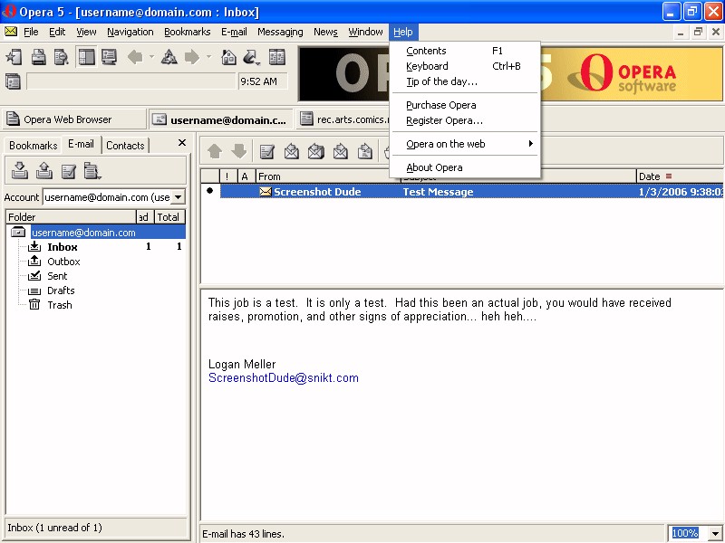This screenshot has width=725, height=543.
Task: Open the Forward history dropdown arrow
Action: point(208,58)
